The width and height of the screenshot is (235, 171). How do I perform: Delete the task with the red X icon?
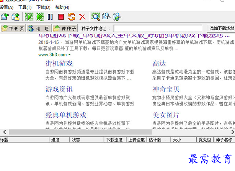(82, 17)
